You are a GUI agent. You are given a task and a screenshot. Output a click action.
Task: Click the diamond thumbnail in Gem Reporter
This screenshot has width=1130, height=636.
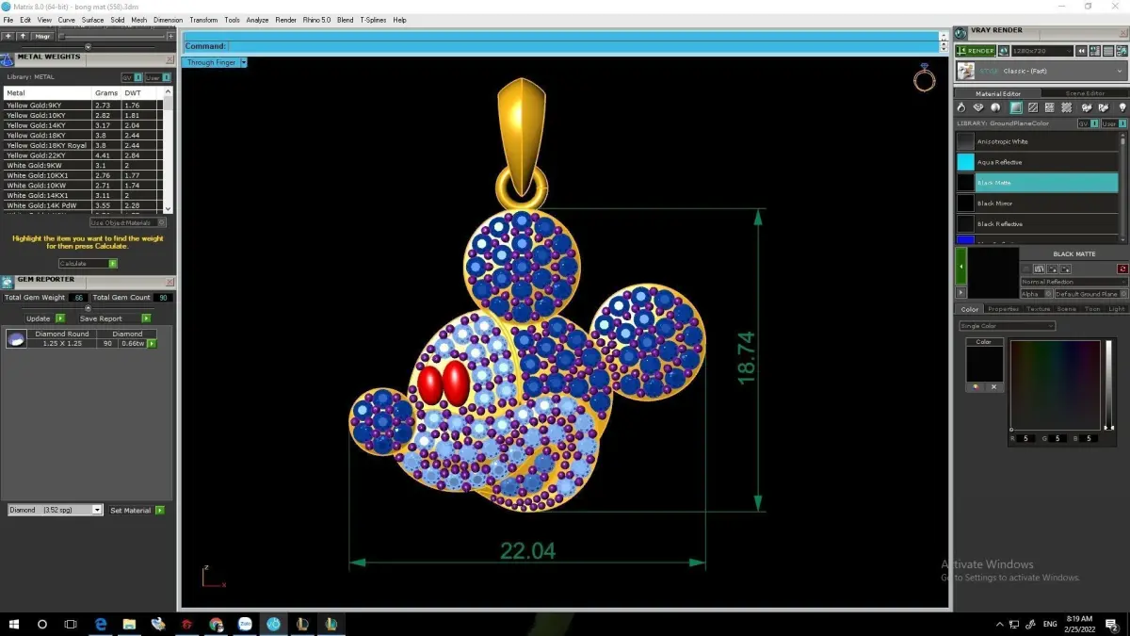(x=16, y=339)
